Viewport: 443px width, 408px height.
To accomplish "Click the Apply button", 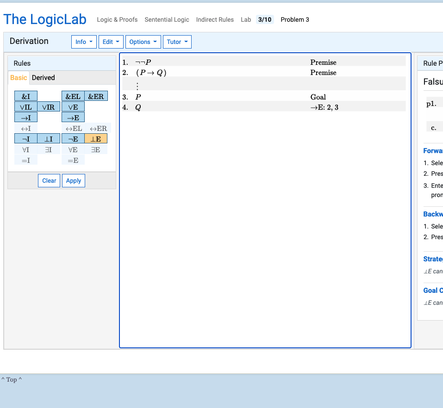I will pos(73,180).
